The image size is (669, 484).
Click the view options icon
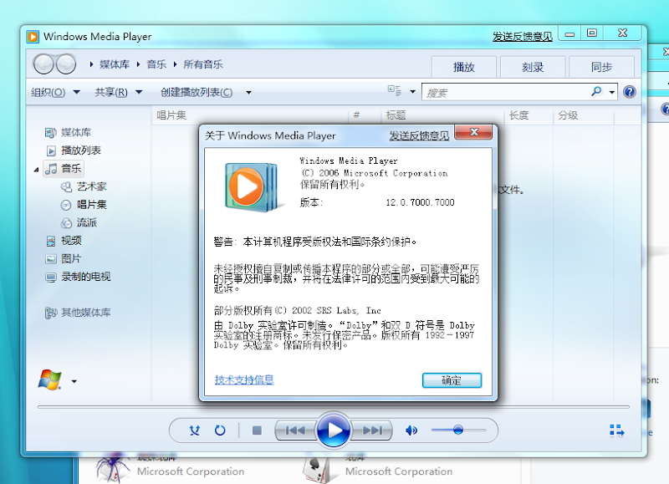pyautogui.click(x=394, y=91)
